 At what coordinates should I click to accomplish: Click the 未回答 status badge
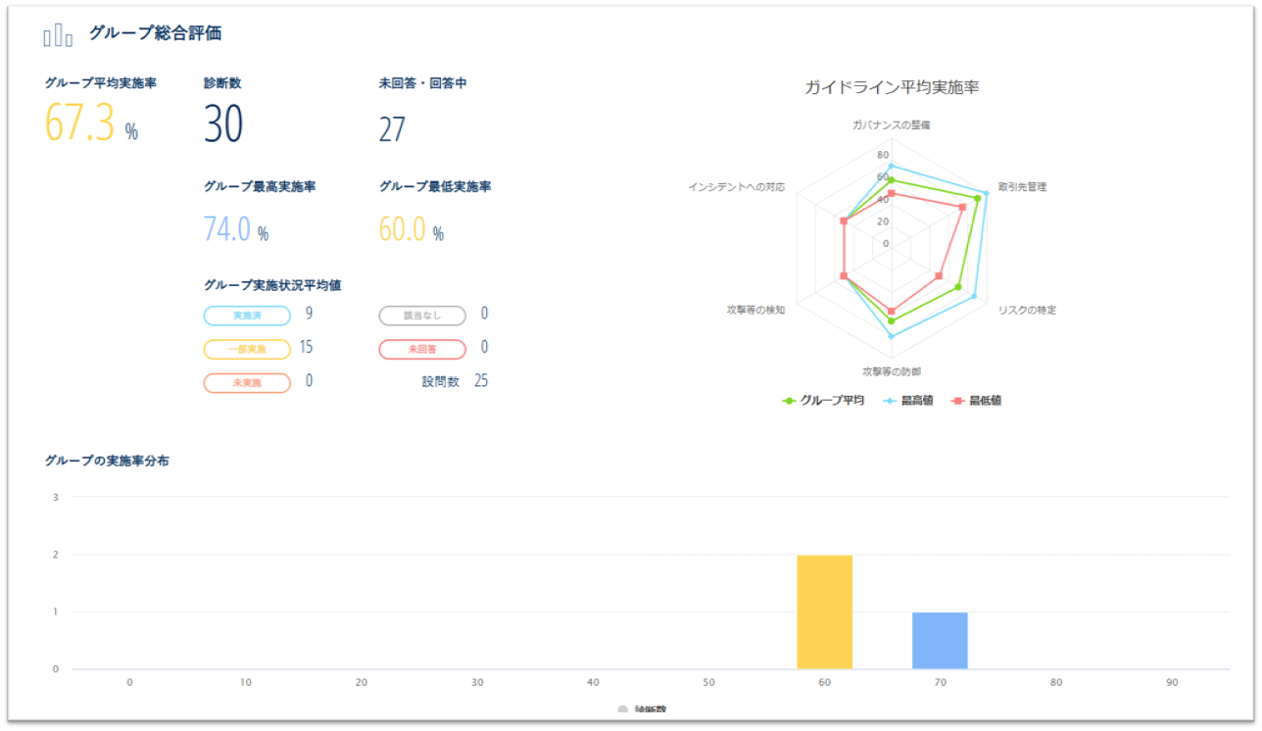pyautogui.click(x=422, y=349)
